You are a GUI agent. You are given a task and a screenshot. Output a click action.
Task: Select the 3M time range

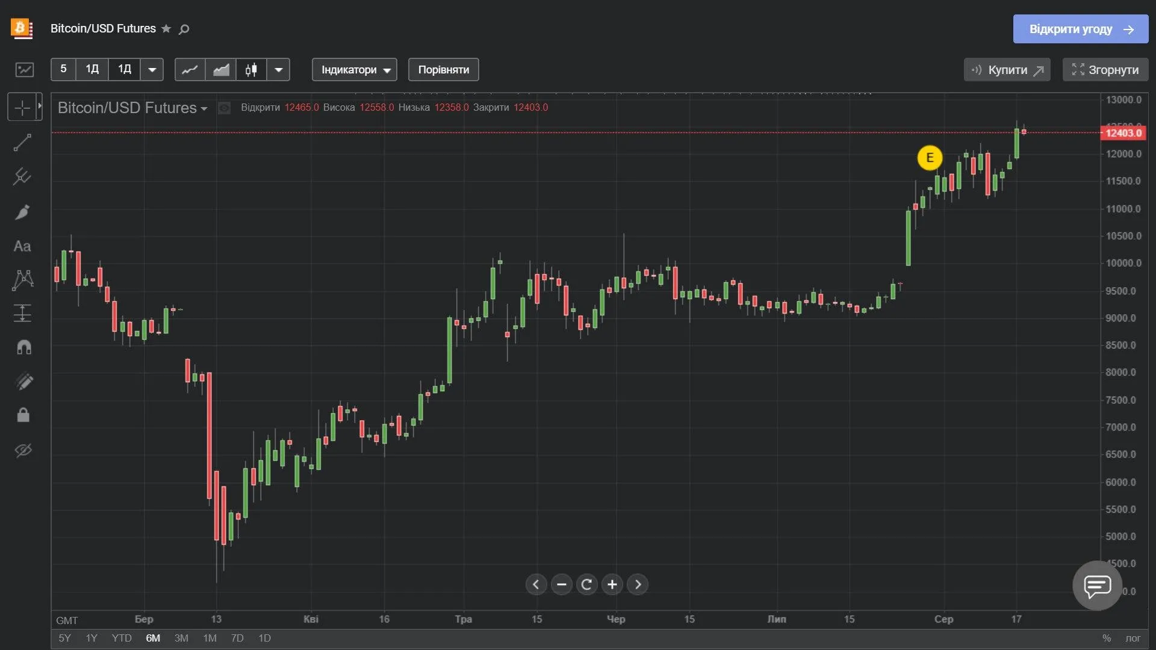click(x=181, y=638)
